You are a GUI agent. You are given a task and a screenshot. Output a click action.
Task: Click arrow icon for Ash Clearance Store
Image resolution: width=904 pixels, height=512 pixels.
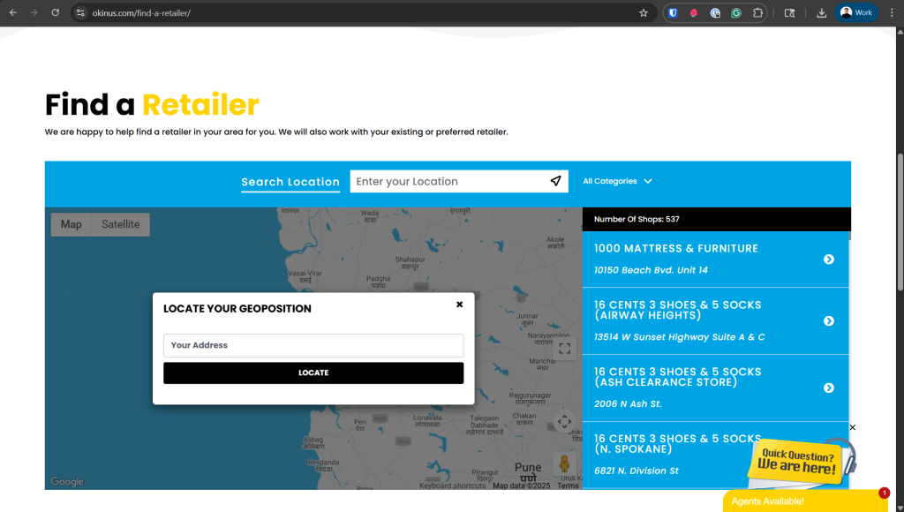click(x=828, y=388)
